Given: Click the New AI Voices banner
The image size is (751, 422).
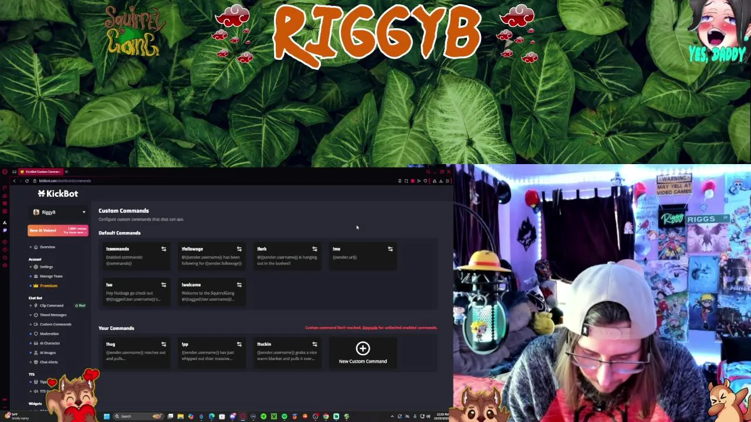Looking at the screenshot, I should pos(57,230).
